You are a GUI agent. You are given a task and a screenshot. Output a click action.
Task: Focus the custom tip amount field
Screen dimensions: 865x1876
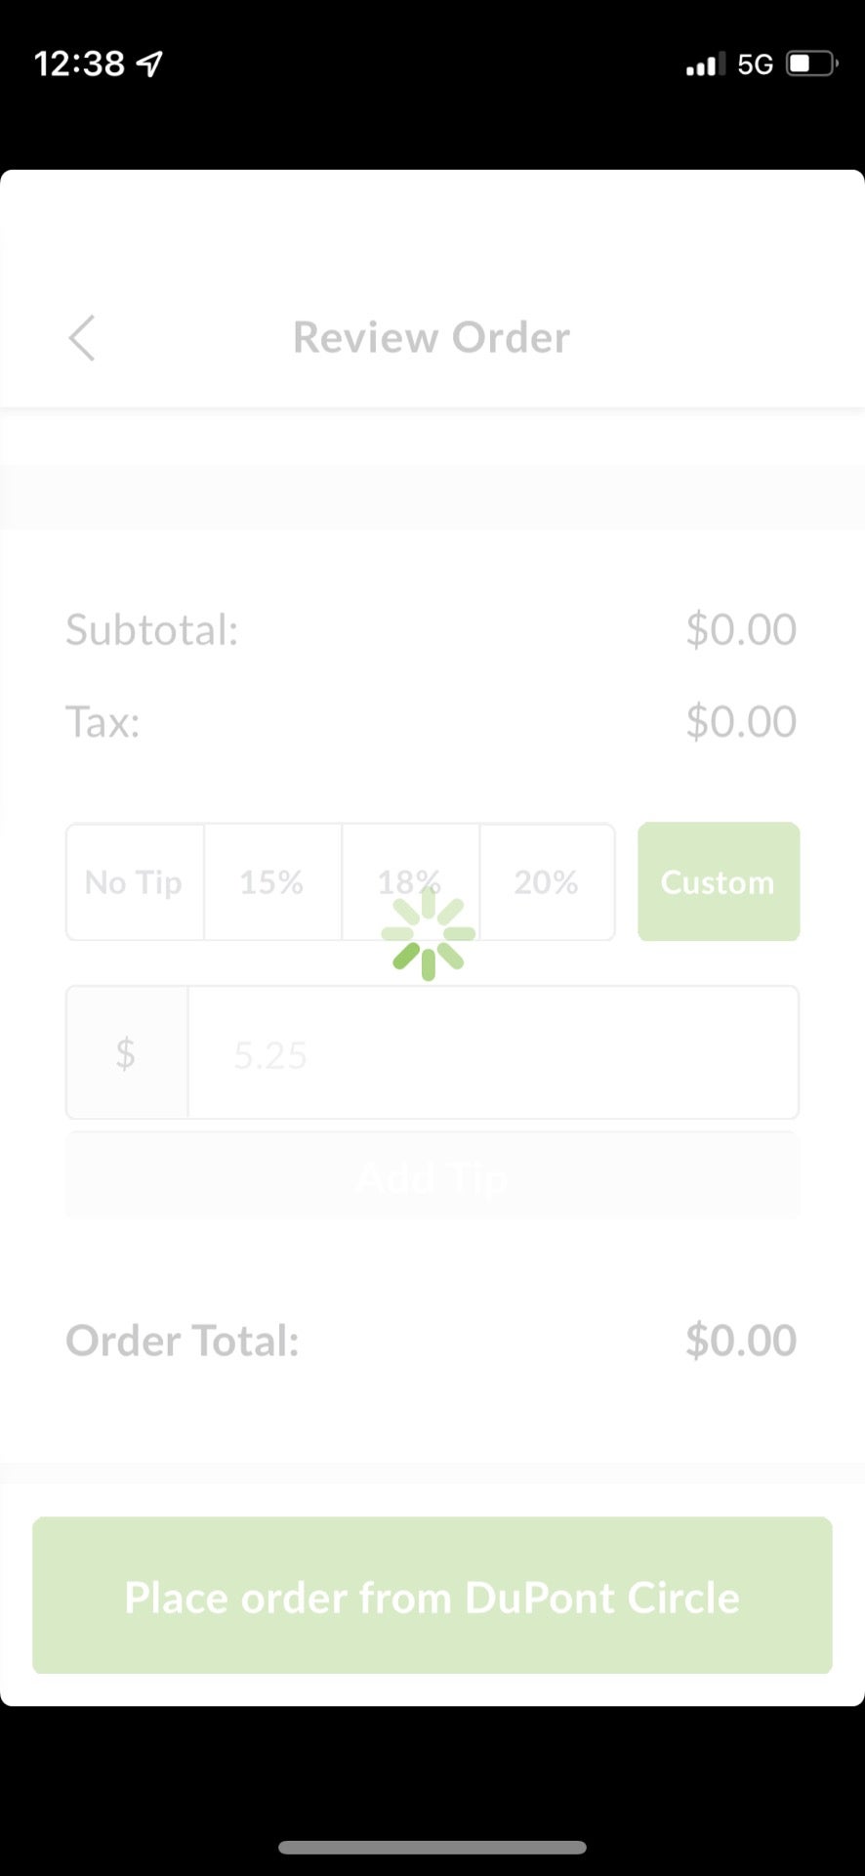(493, 1052)
